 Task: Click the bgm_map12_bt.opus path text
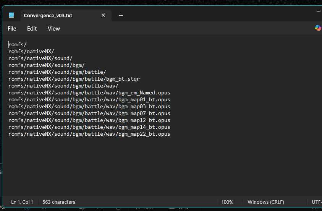pyautogui.click(x=89, y=120)
